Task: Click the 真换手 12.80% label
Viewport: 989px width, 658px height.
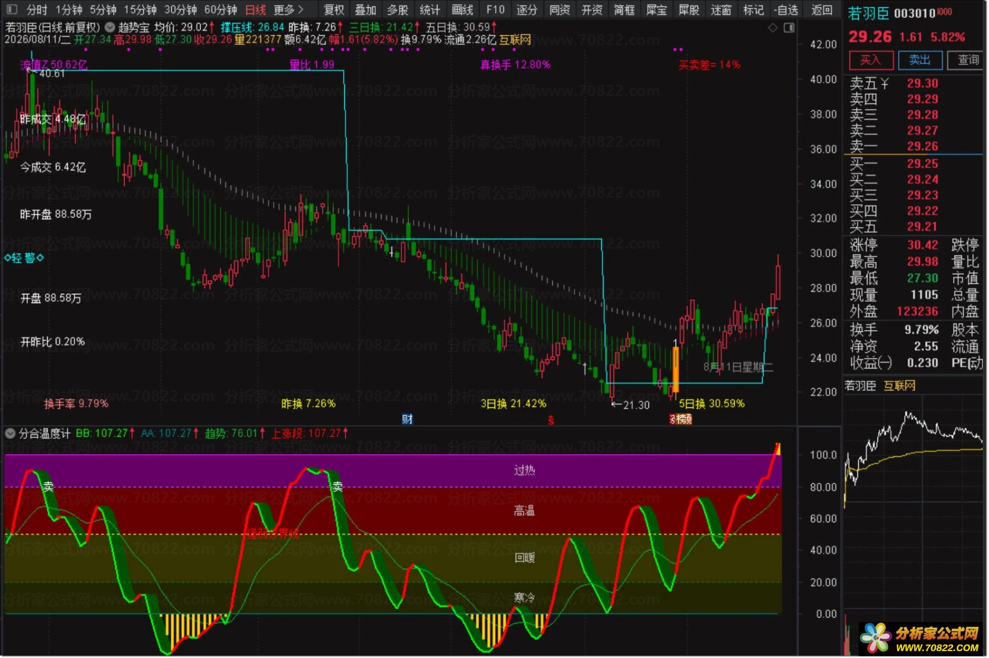Action: 516,64
